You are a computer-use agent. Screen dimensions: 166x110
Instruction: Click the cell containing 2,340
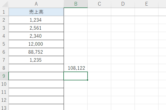click(36, 36)
